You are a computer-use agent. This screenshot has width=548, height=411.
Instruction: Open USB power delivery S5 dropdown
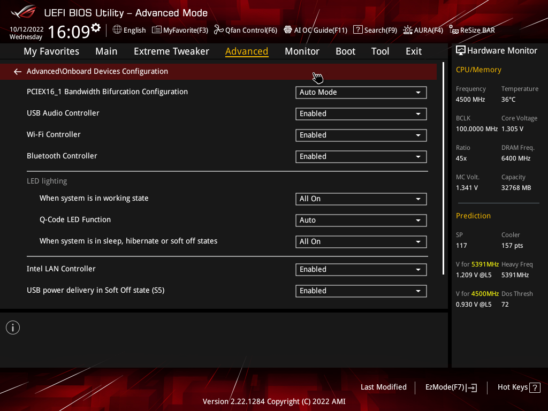click(x=361, y=291)
